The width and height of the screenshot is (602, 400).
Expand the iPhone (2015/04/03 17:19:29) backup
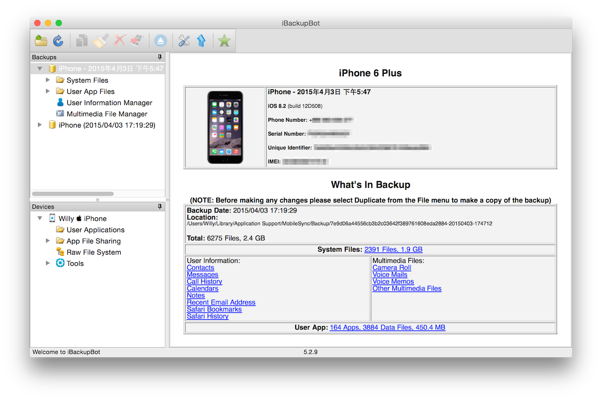point(39,125)
